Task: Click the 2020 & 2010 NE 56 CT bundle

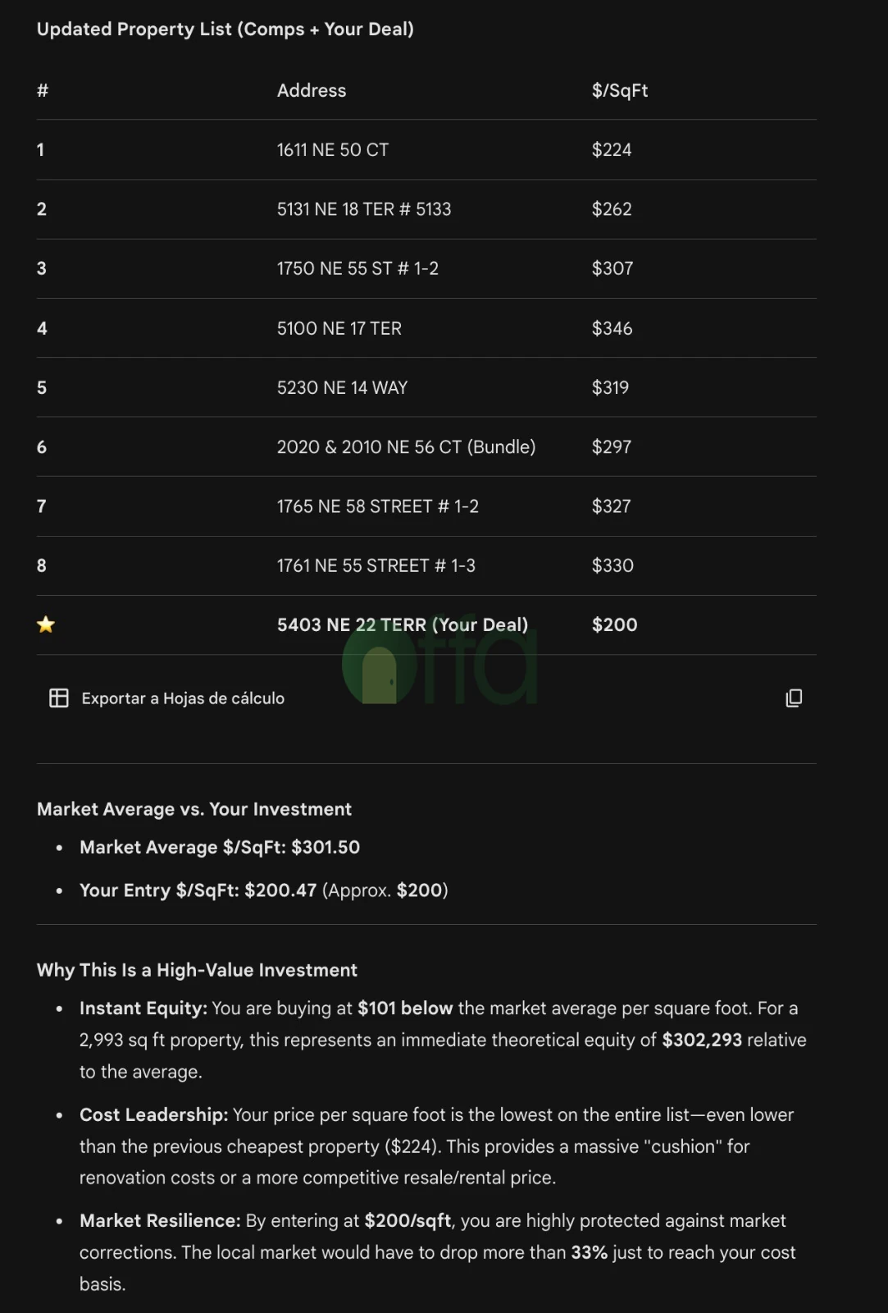Action: point(406,447)
